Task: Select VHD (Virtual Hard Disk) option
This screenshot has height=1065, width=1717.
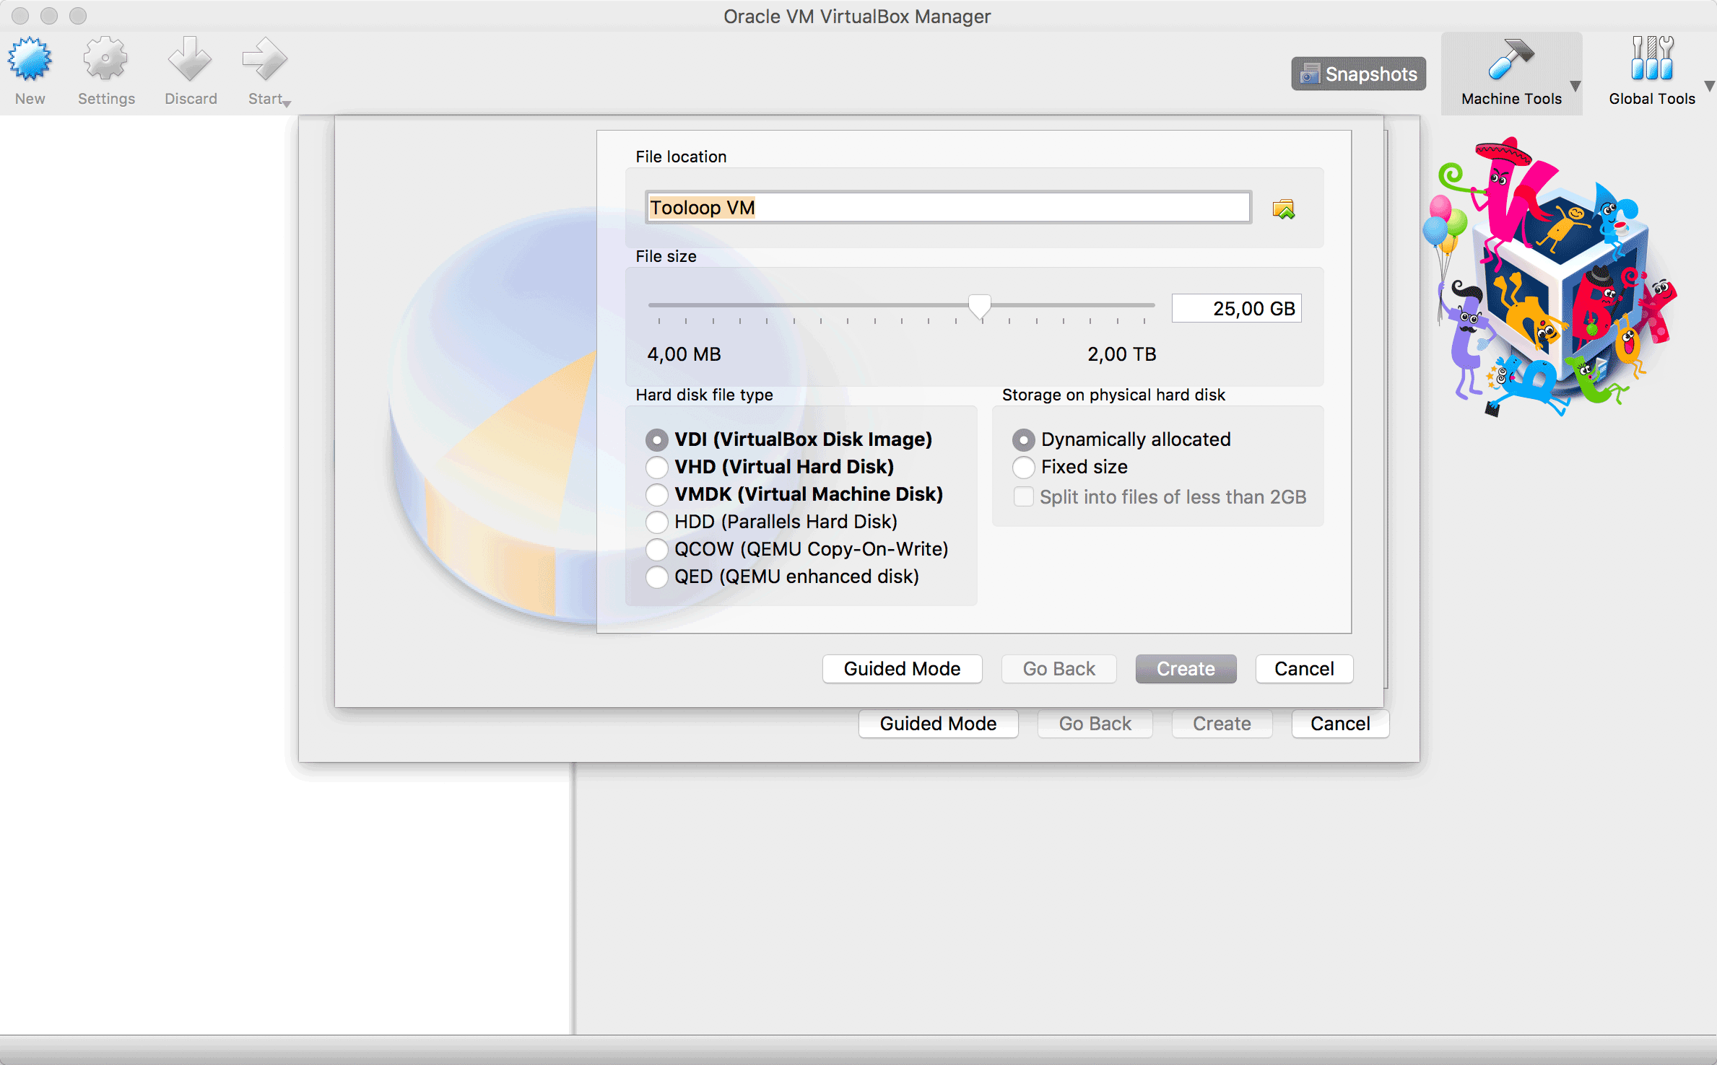Action: tap(770, 467)
